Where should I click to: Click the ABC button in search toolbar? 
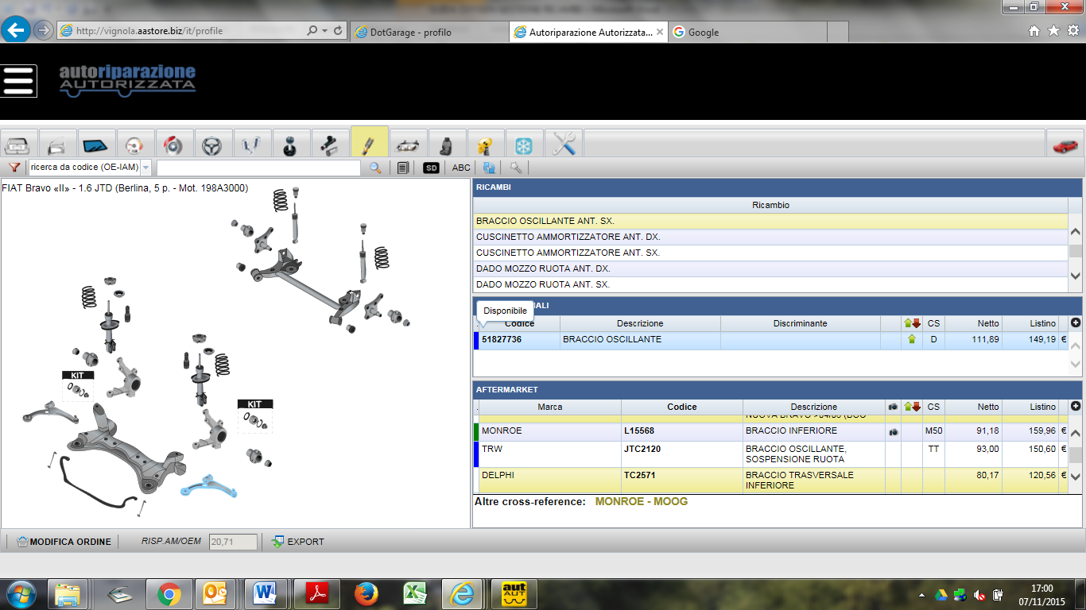[x=461, y=168]
